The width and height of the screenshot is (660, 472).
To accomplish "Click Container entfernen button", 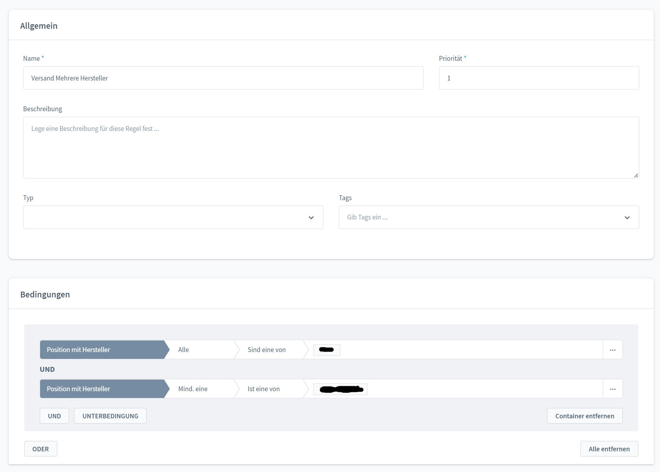I will point(585,416).
